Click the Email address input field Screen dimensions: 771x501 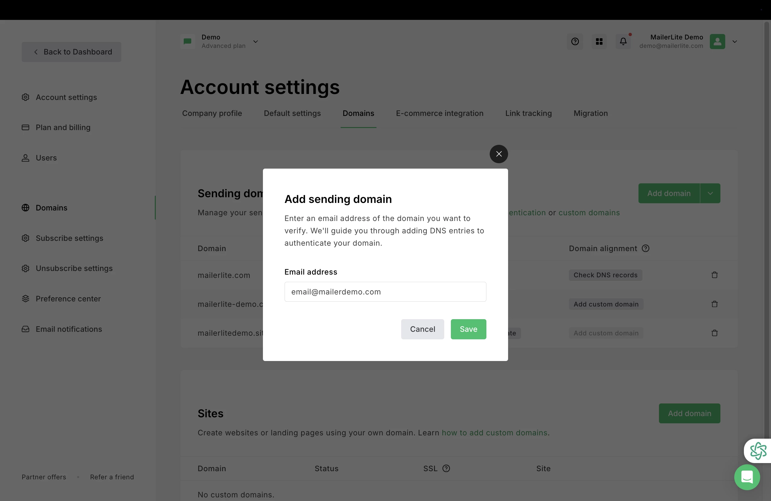[385, 292]
